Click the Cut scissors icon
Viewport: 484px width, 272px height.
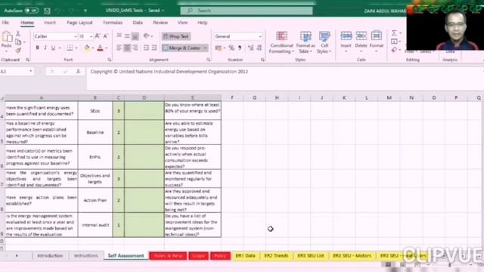click(x=18, y=33)
